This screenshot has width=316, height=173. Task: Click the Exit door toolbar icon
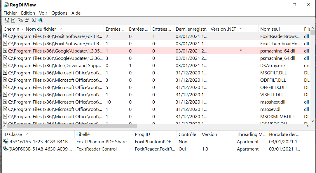click(40, 20)
